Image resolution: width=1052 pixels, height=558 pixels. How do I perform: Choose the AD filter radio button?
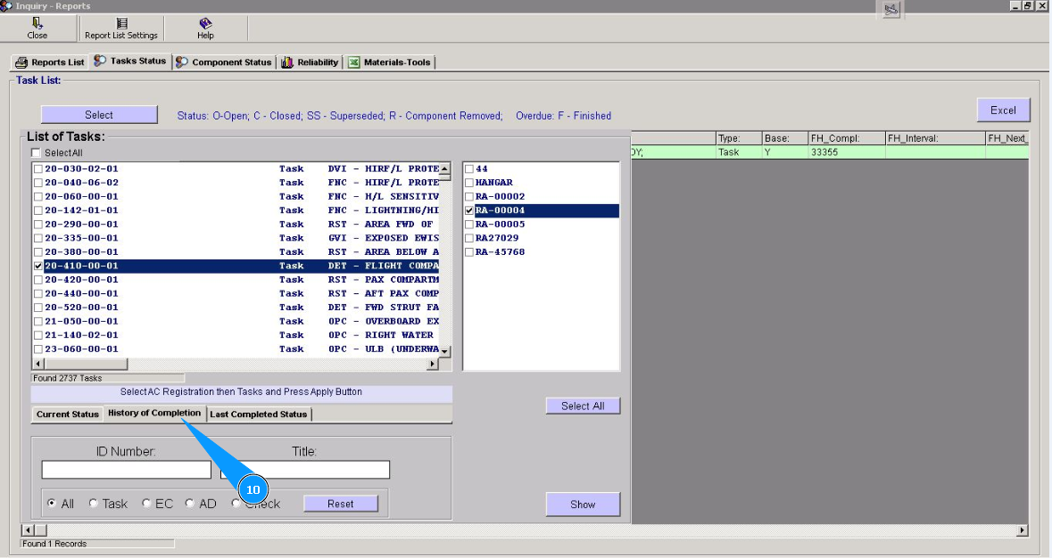(x=190, y=504)
